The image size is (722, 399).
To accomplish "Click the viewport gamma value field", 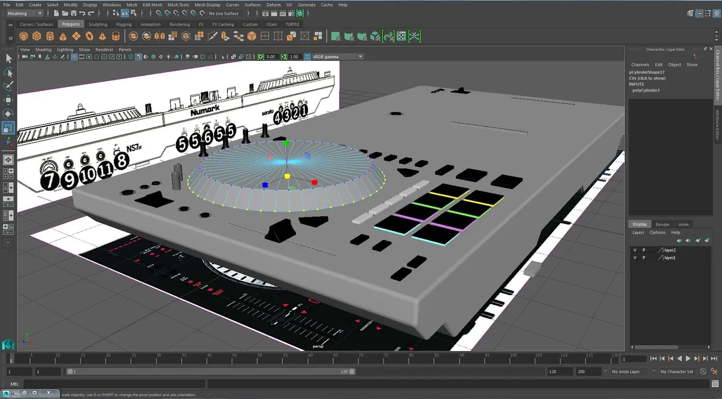I will [x=294, y=56].
